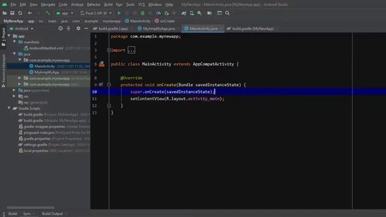
Task: Click the Make Project hammer icon
Action: point(48,13)
